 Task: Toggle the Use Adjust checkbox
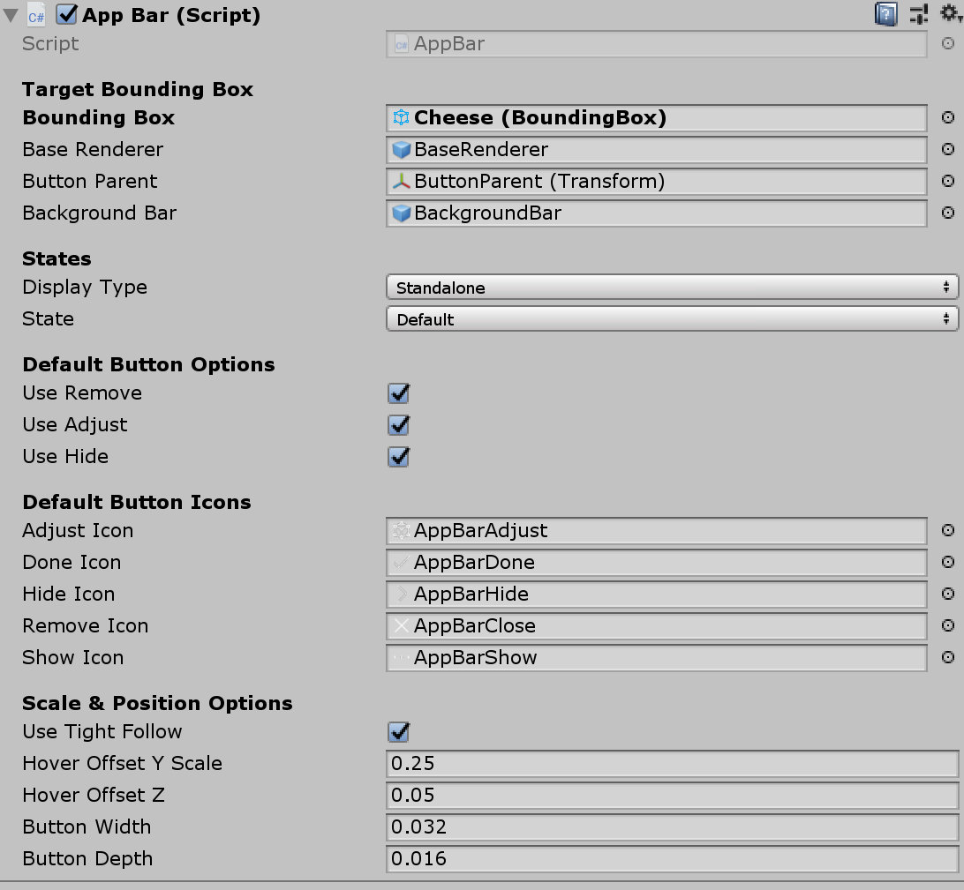[x=399, y=425]
